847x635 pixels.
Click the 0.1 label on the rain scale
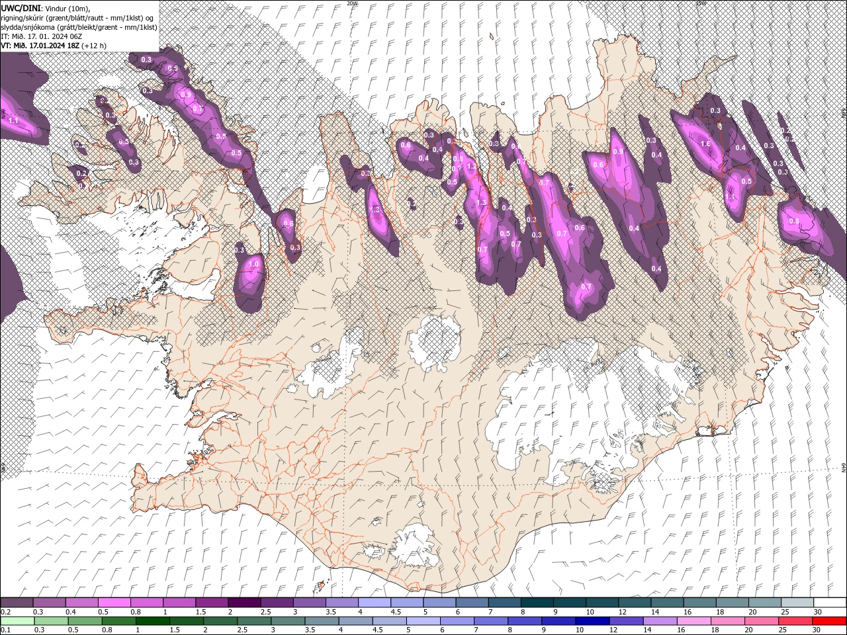[x=5, y=630]
